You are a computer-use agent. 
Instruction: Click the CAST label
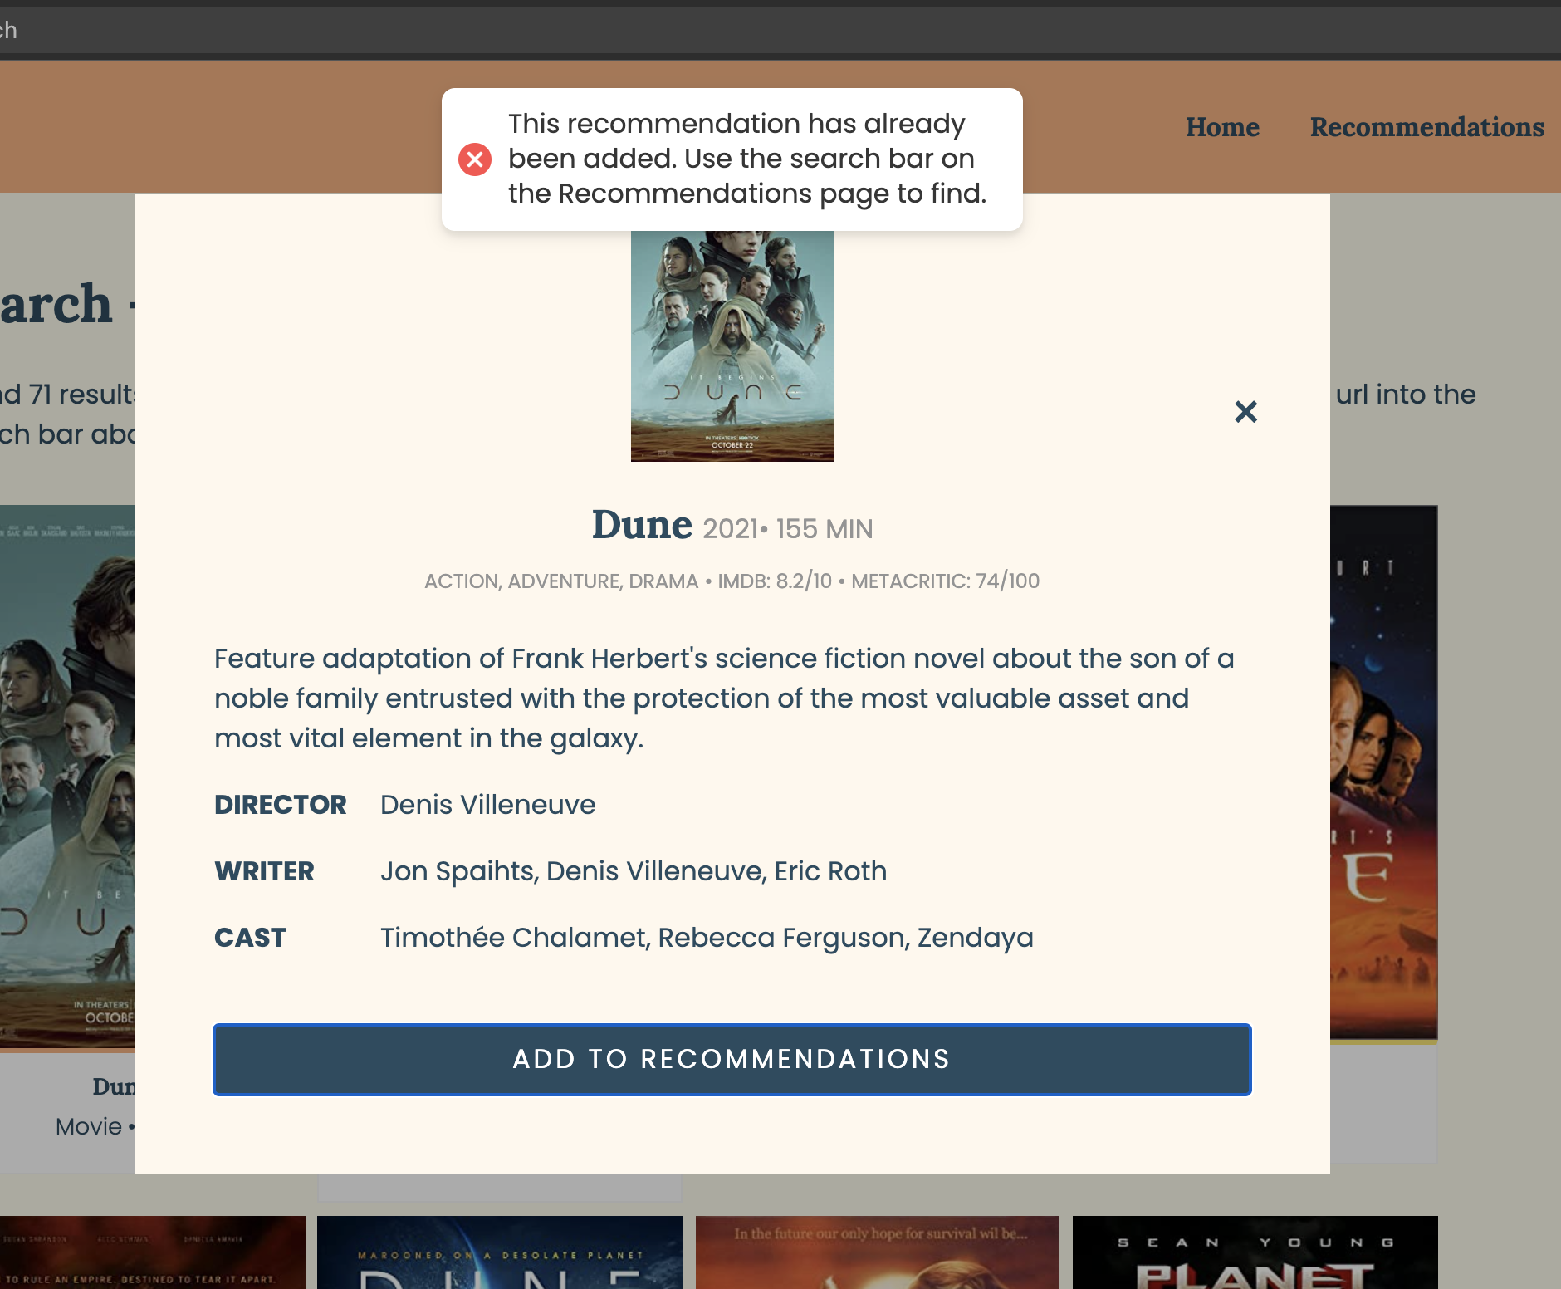(x=250, y=938)
